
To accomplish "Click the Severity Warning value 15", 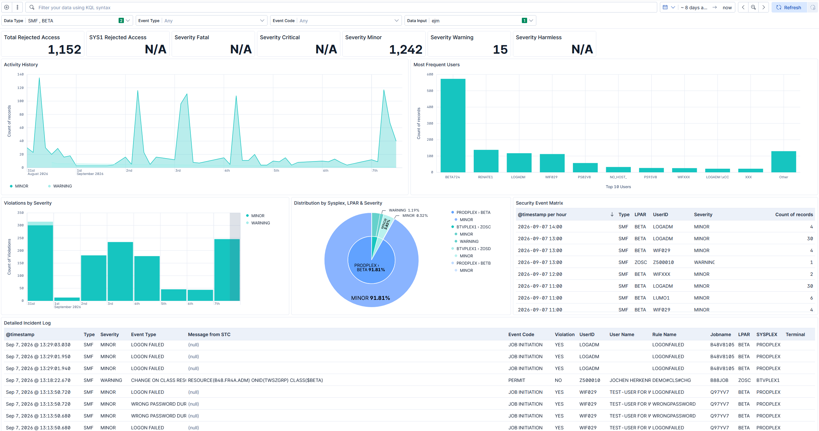I will point(500,49).
